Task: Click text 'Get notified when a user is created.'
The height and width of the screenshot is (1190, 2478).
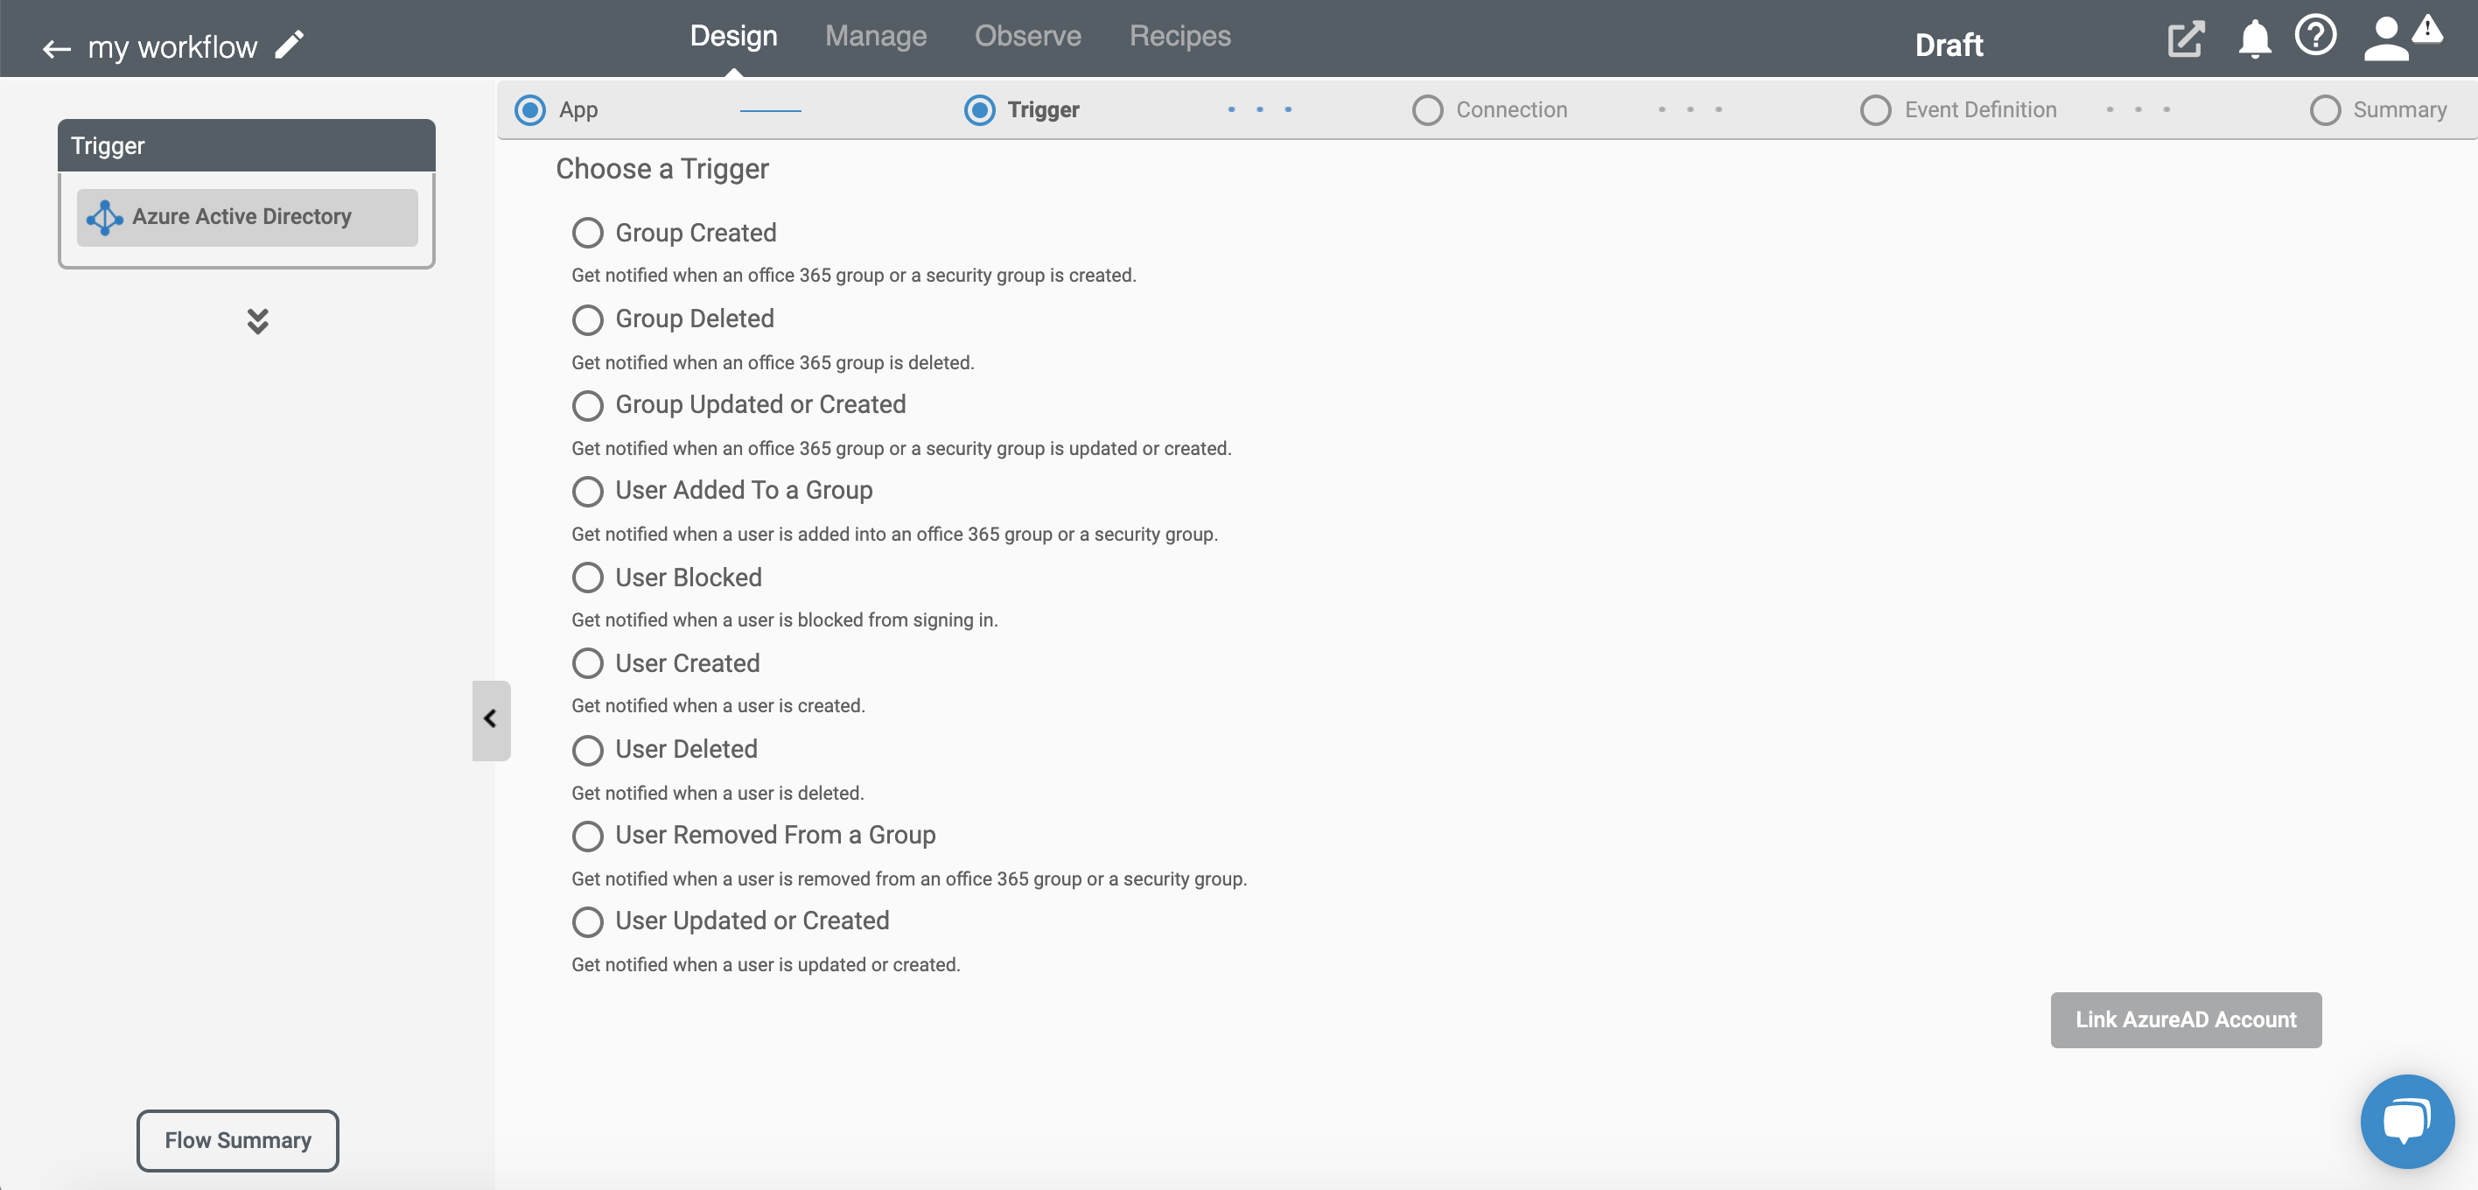Action: click(x=717, y=706)
